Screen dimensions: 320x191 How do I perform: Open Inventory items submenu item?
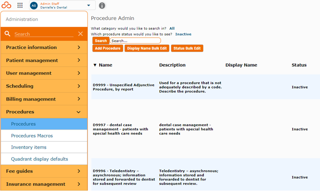click(x=44, y=147)
